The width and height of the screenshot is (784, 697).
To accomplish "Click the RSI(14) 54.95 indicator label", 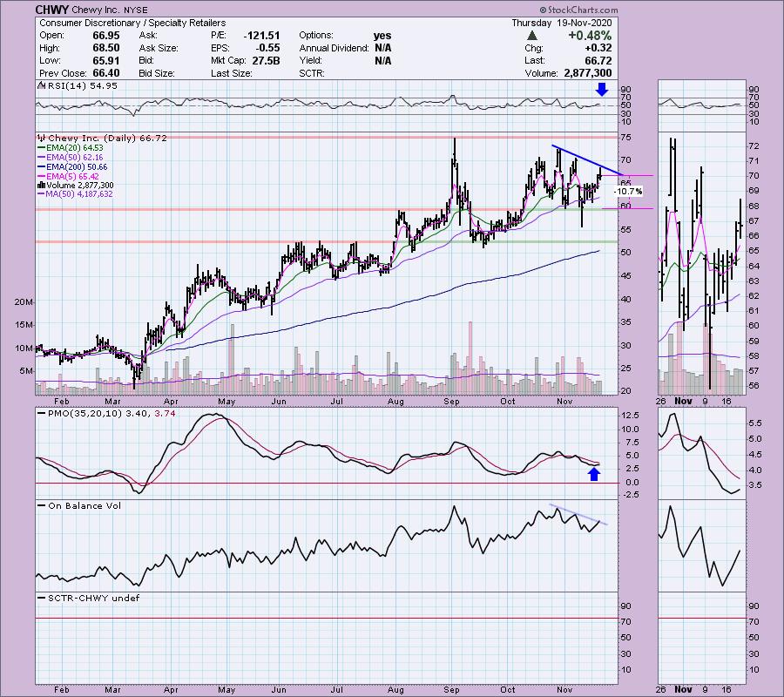I will pos(82,85).
